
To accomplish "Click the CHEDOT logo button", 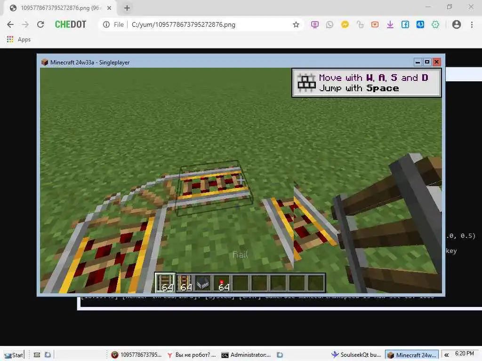I will pyautogui.click(x=71, y=24).
